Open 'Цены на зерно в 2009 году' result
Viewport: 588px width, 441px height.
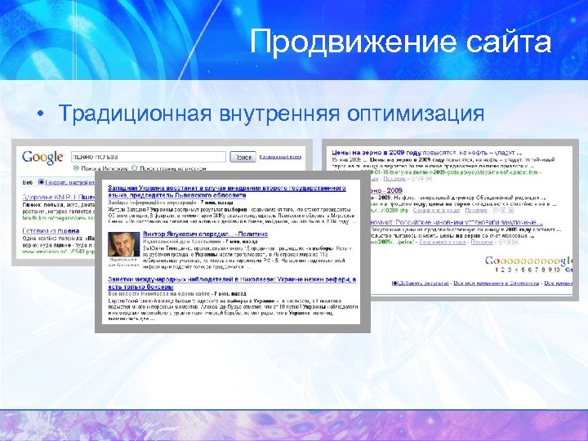coord(427,153)
